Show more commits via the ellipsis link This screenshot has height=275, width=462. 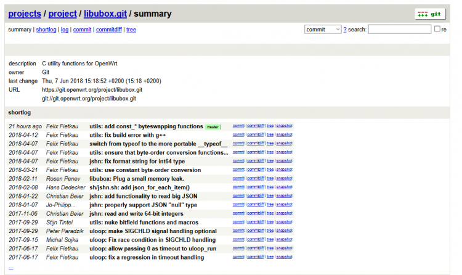coord(10,267)
